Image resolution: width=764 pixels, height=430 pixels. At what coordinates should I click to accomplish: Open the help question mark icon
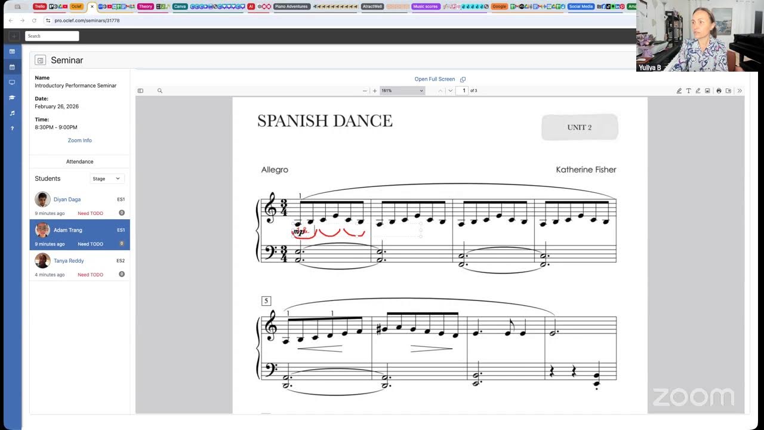coord(12,128)
